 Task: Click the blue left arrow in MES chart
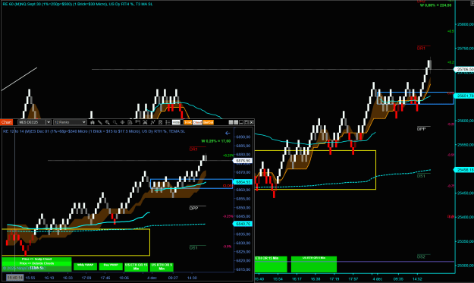coord(228,133)
